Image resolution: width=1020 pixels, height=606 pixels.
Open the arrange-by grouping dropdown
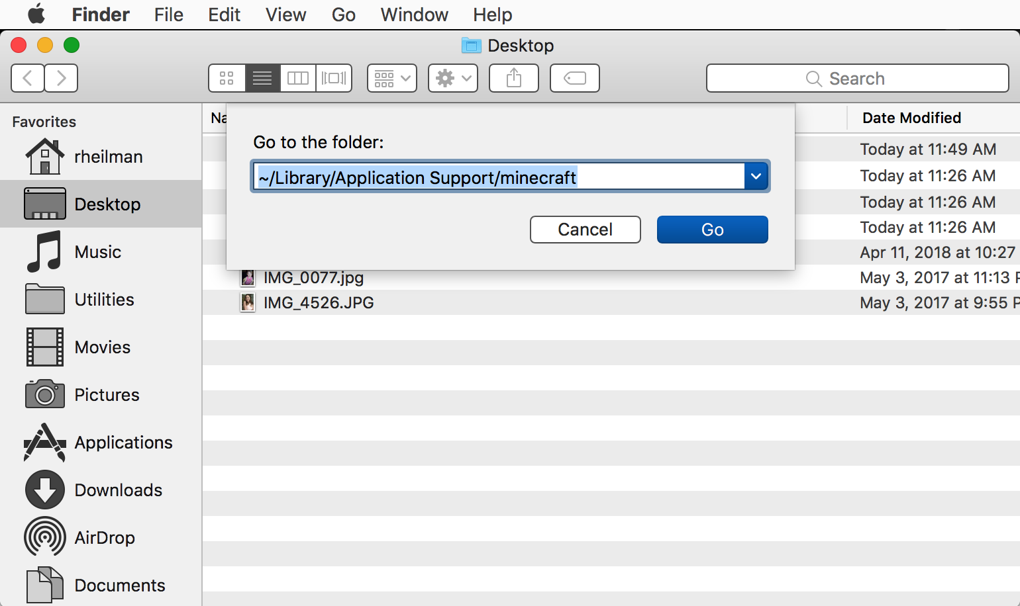[x=392, y=78]
